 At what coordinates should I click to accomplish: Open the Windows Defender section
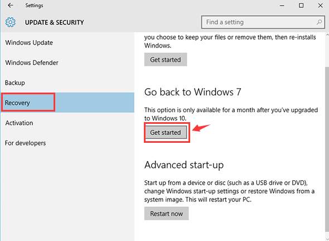(32, 62)
